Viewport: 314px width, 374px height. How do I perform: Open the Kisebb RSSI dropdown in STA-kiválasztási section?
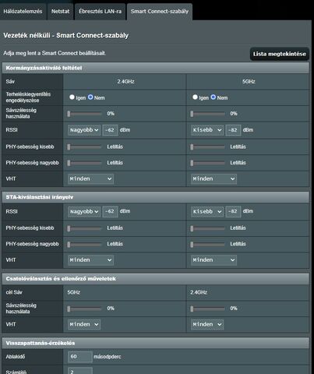point(207,211)
